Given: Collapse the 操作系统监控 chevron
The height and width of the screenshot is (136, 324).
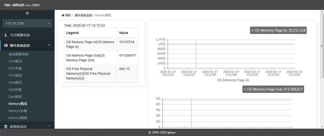Looking at the screenshot, I should point(49,45).
